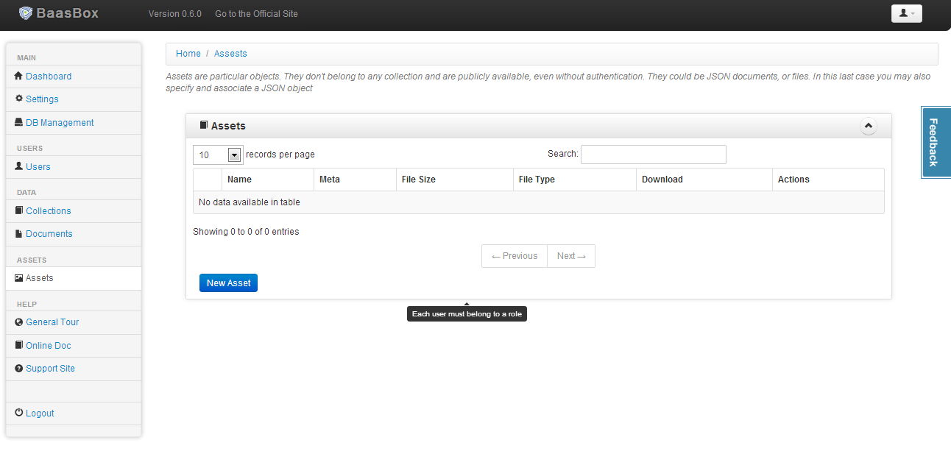
Task: Click the Collections book icon
Action: tap(19, 210)
